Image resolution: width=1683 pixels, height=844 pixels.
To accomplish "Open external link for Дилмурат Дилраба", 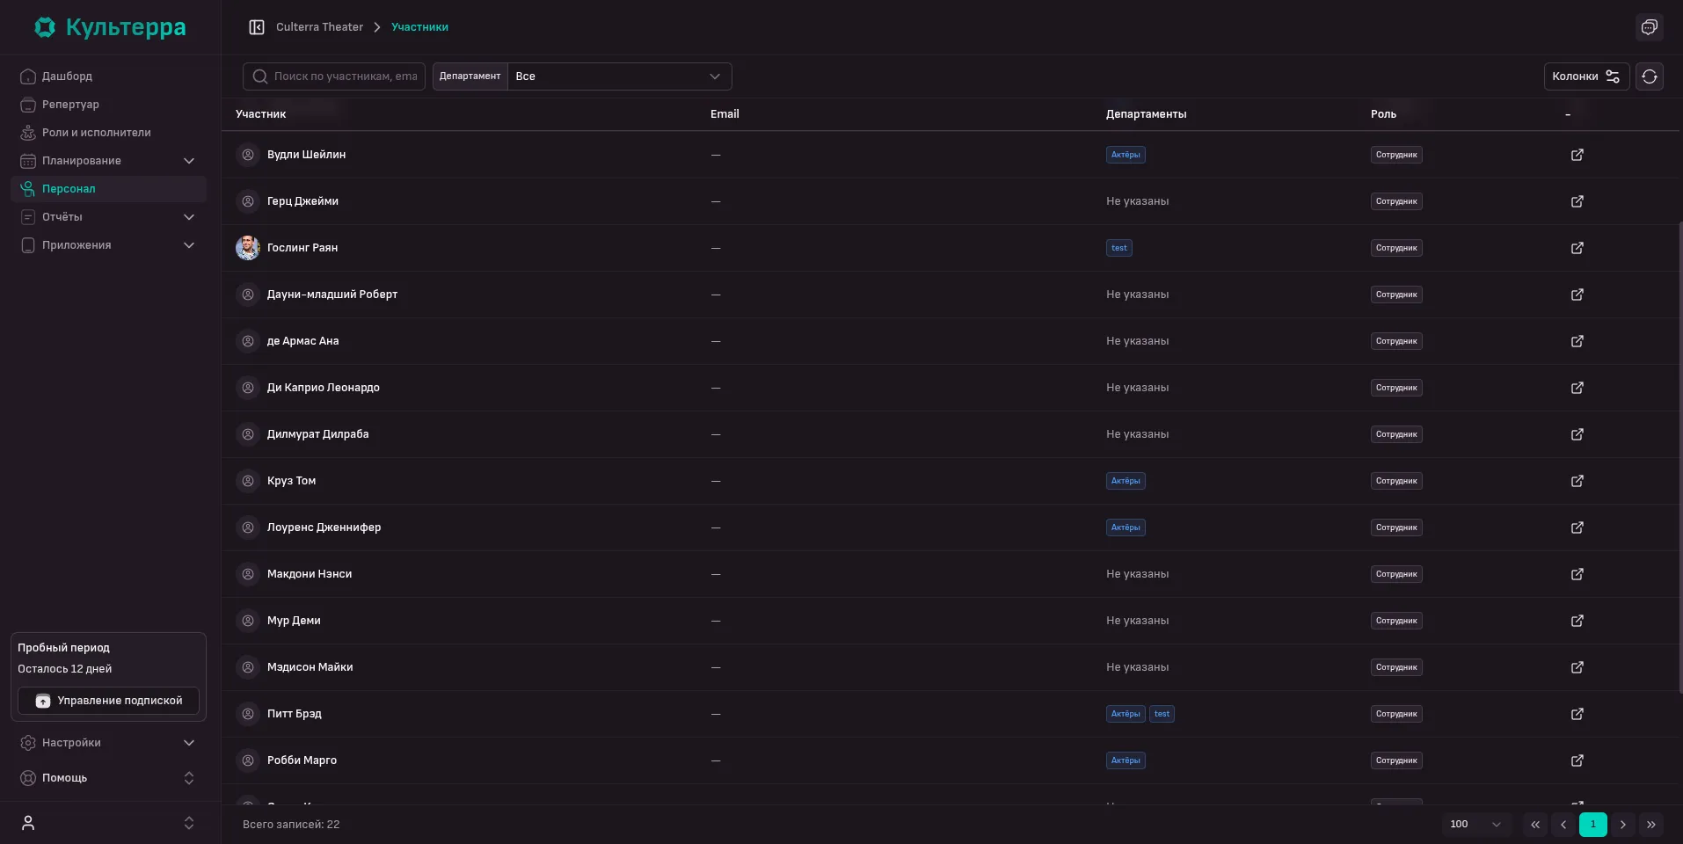I will pyautogui.click(x=1577, y=434).
